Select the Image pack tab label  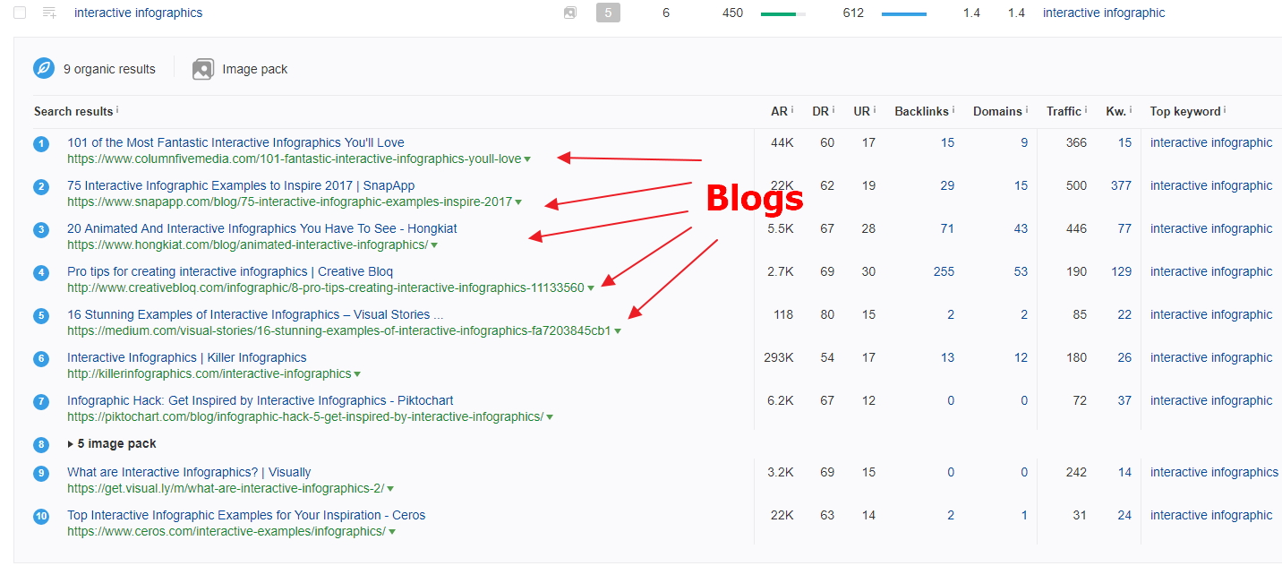coord(254,69)
